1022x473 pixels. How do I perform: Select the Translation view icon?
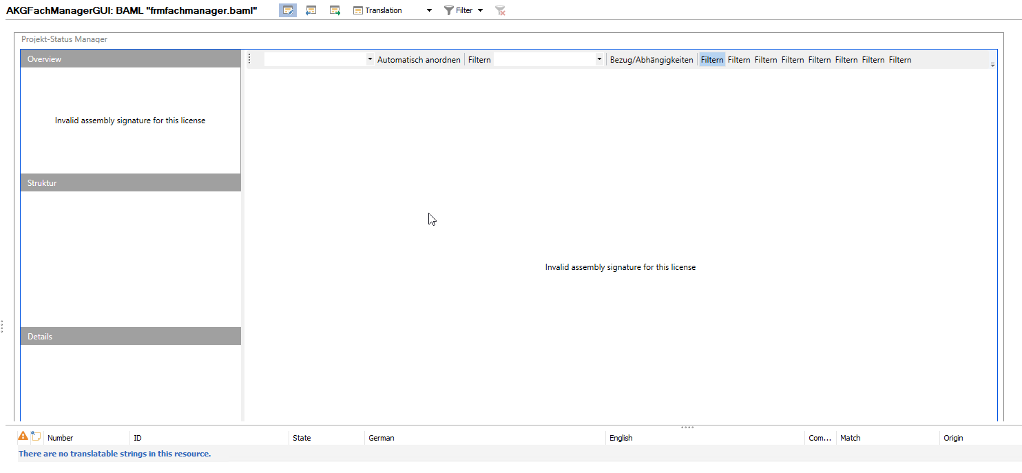click(357, 10)
